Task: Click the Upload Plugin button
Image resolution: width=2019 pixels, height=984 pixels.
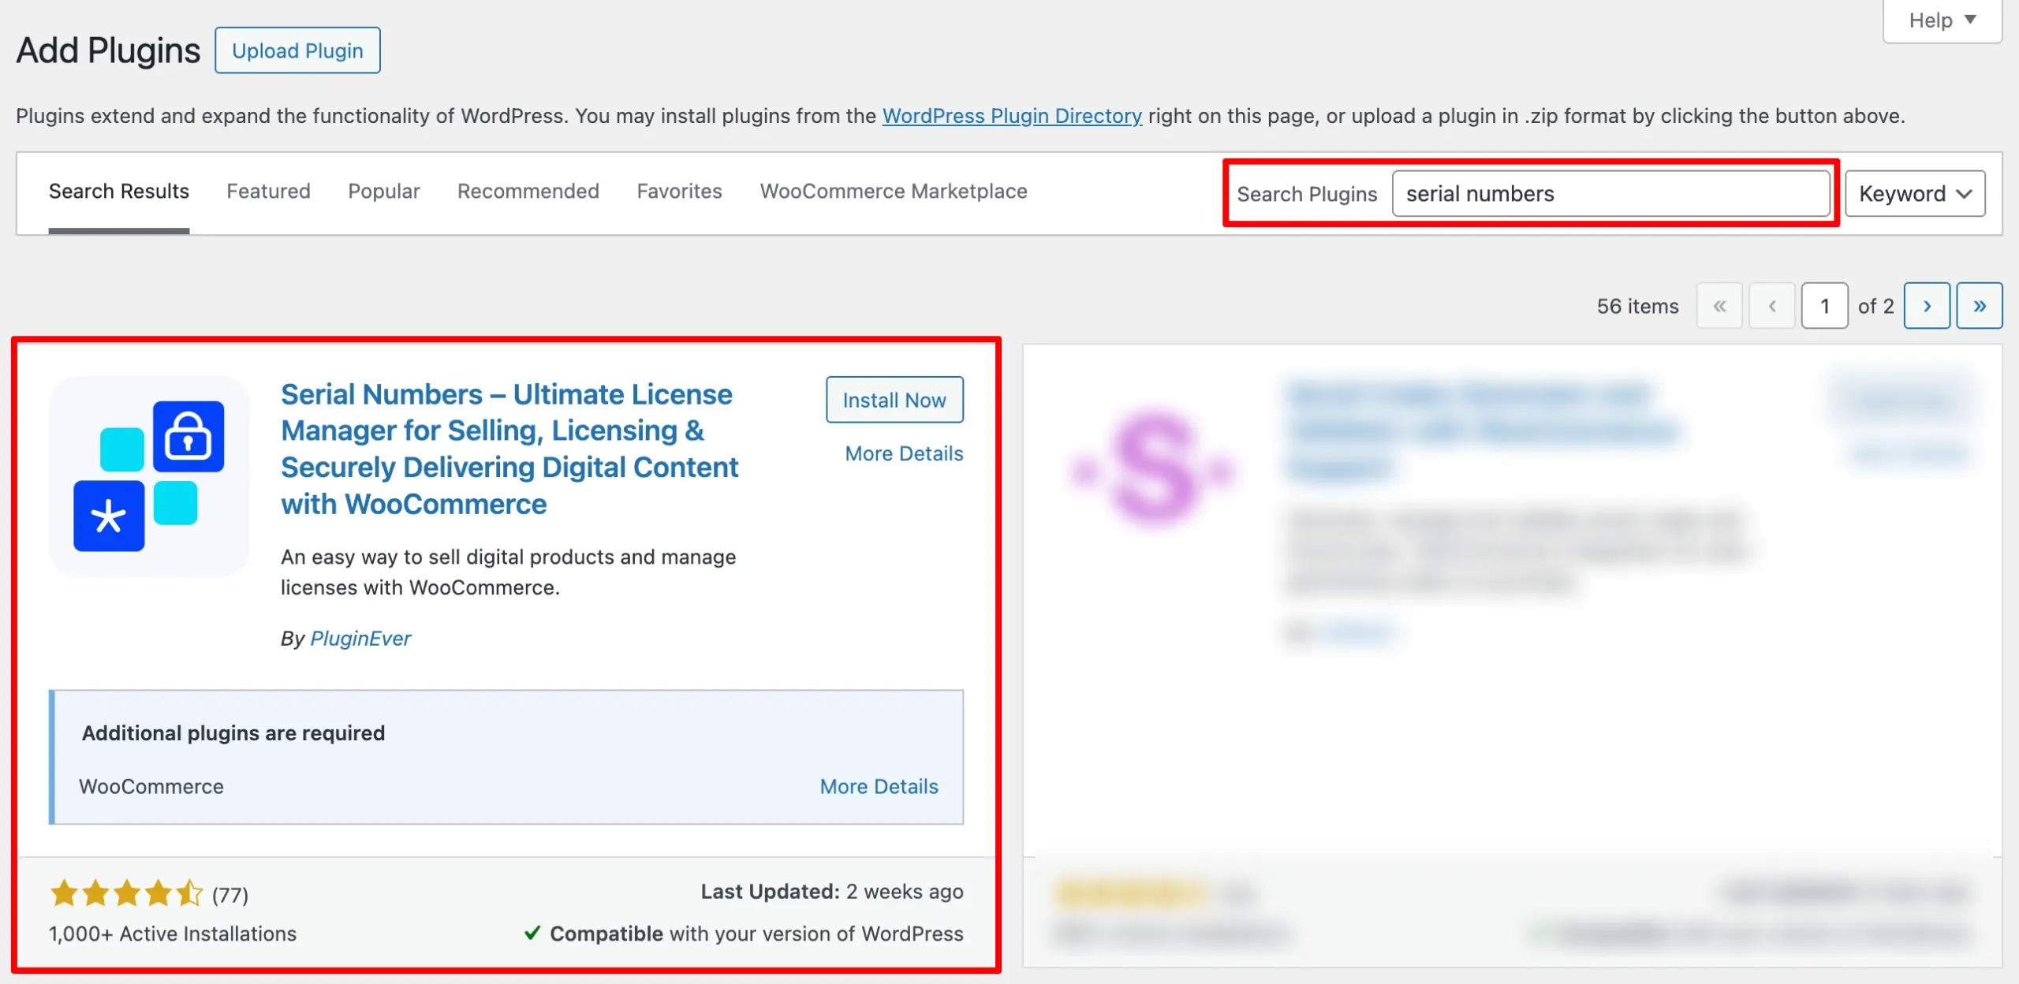Action: click(x=297, y=50)
